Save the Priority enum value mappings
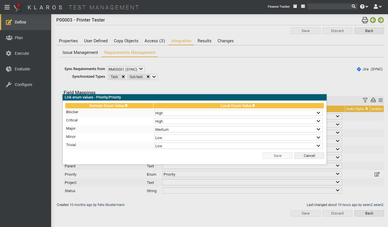The height and width of the screenshot is (227, 388). click(x=277, y=155)
